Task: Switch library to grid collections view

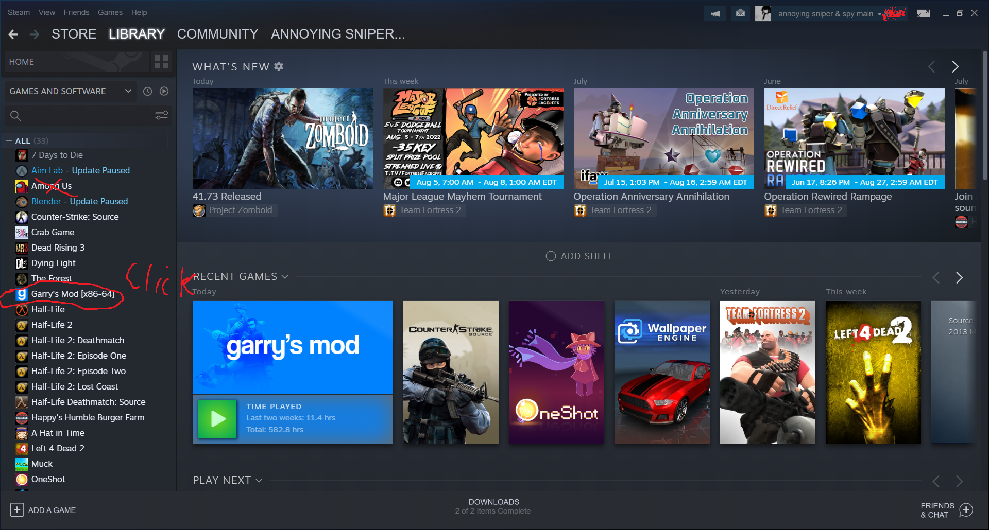Action: [161, 62]
